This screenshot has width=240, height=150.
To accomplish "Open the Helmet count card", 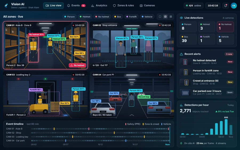I will tap(207, 27).
